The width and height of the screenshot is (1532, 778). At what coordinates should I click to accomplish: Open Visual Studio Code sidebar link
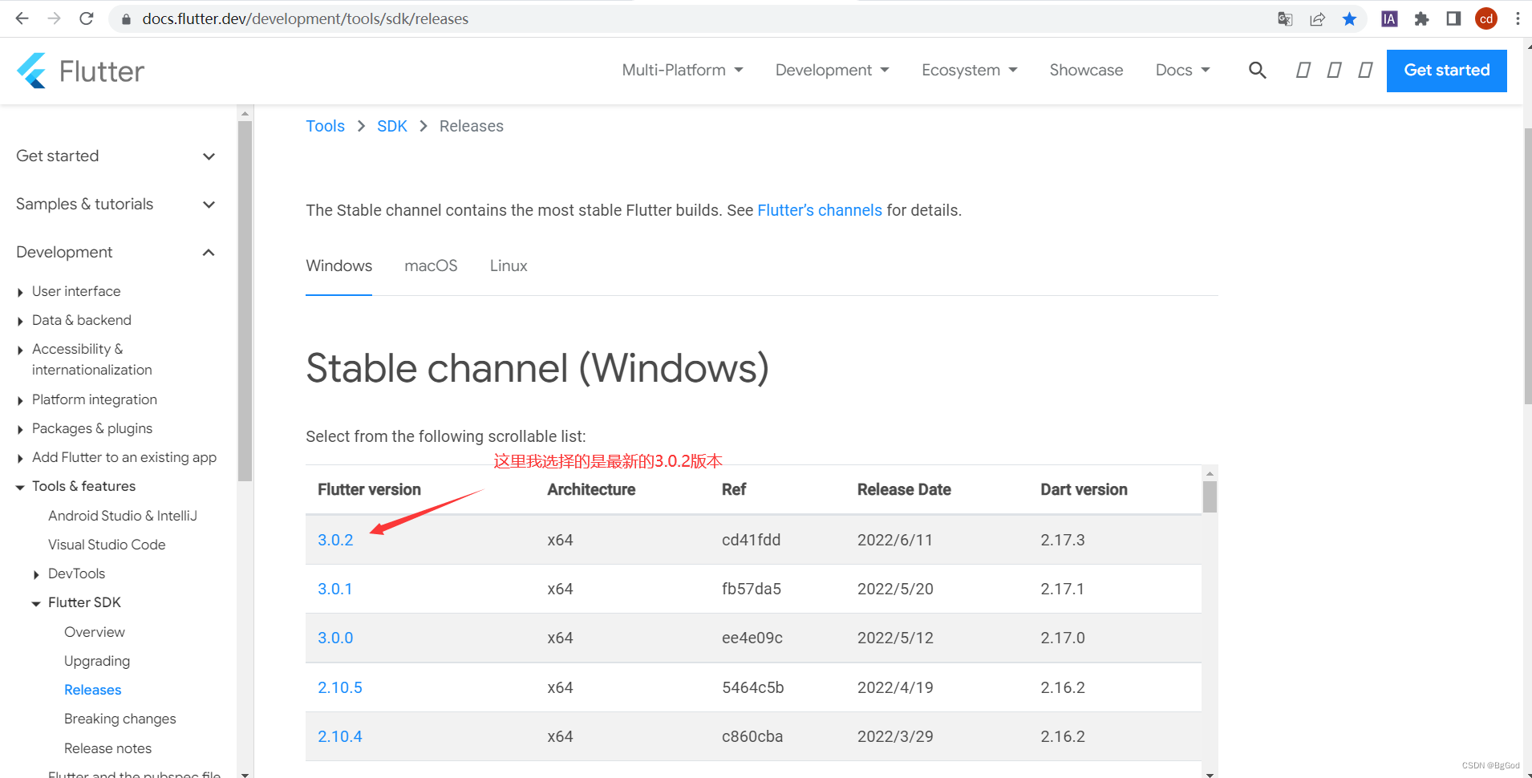(x=107, y=545)
